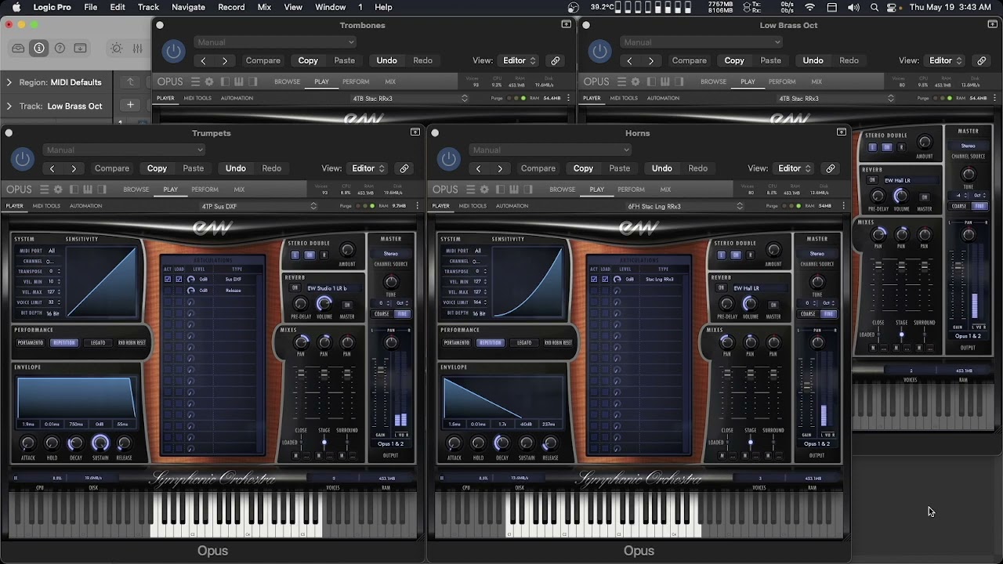Image resolution: width=1003 pixels, height=564 pixels.
Task: Open the Navigate menu
Action: [188, 7]
